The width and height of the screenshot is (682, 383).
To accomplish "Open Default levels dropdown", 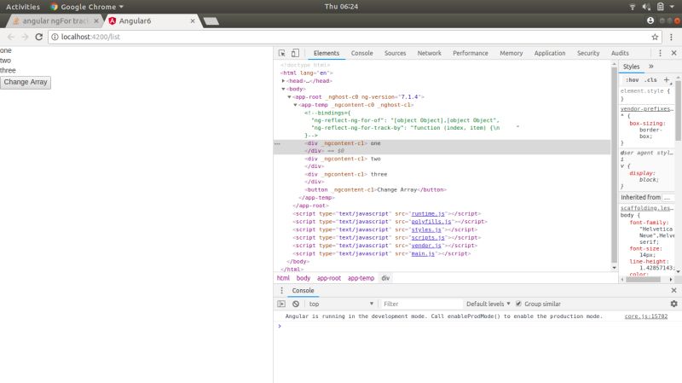I will [488, 304].
